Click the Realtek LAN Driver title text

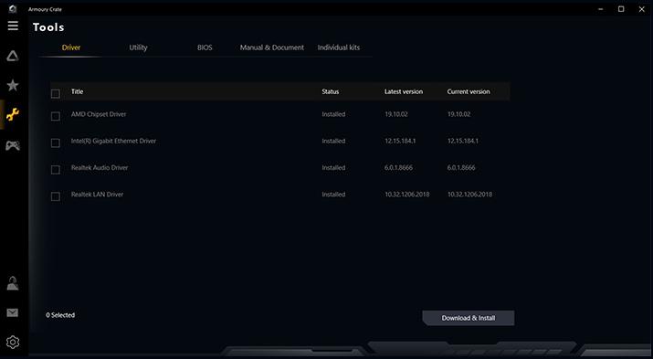[97, 194]
